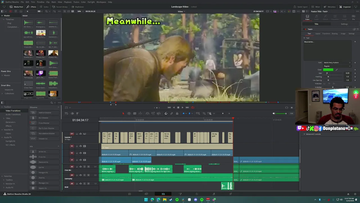
Task: Click the Quick Export button
Action: point(301,7)
